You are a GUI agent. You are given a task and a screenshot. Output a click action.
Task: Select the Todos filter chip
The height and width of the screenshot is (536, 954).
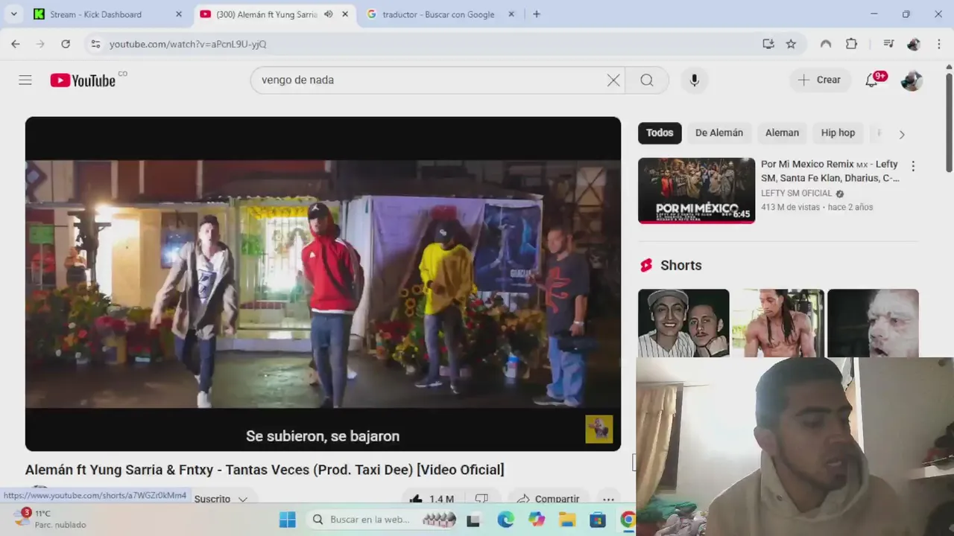[660, 133]
